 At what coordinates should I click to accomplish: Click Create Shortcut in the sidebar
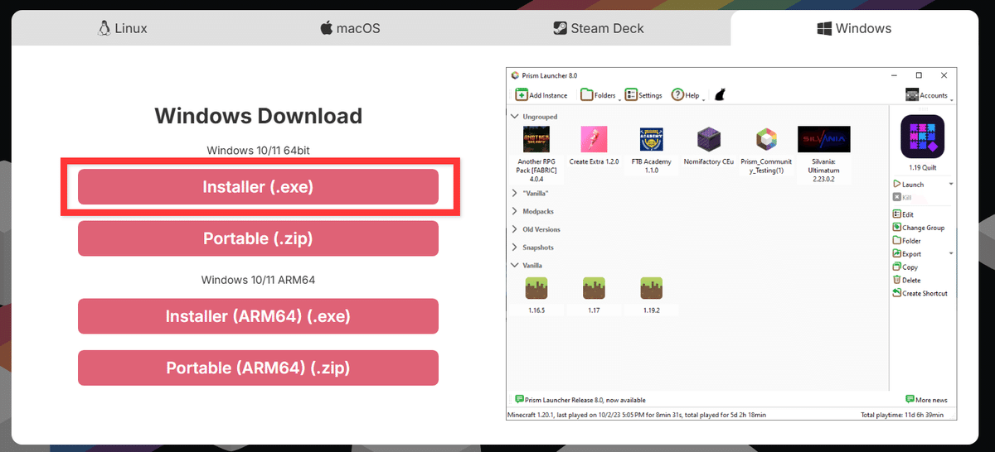tap(920, 294)
